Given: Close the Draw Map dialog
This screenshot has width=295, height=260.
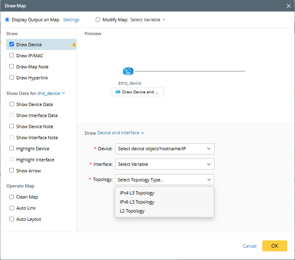Looking at the screenshot, I should pos(288,6).
